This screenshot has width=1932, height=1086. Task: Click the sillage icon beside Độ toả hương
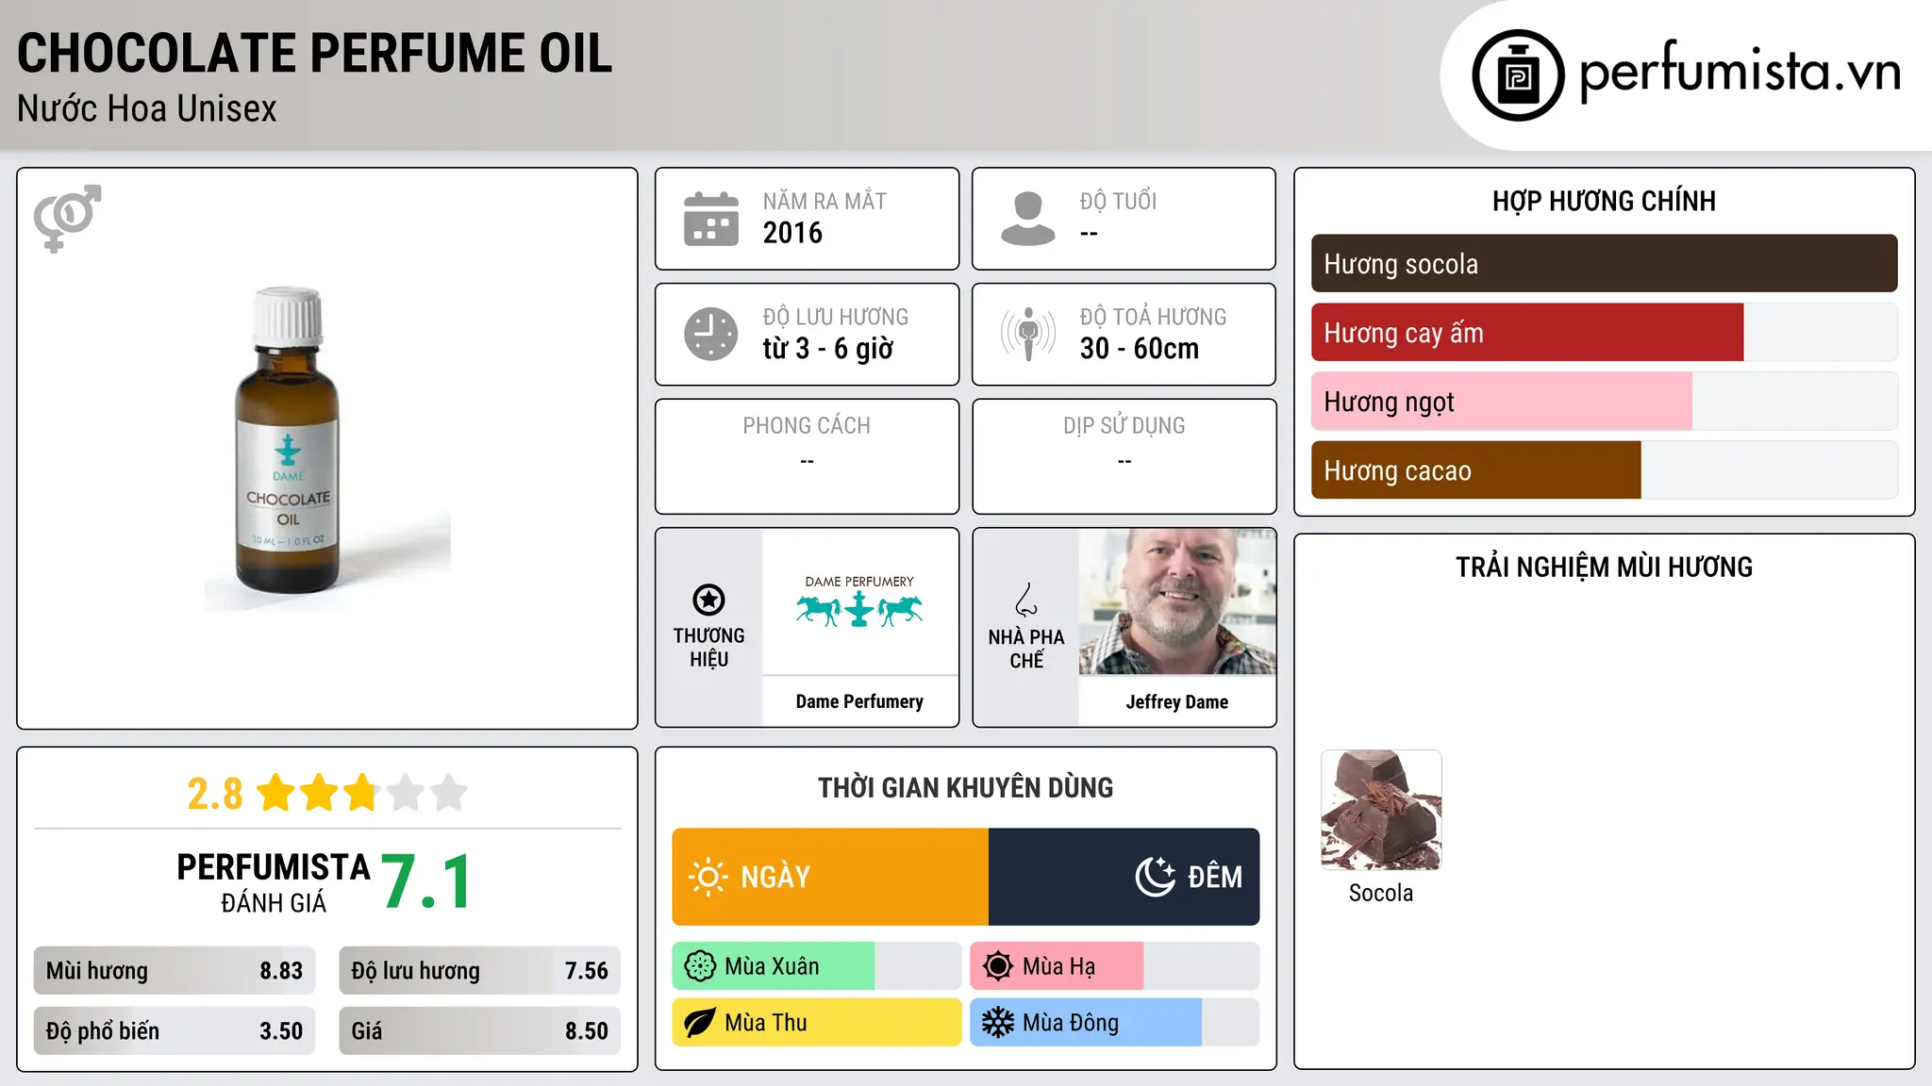[1028, 334]
